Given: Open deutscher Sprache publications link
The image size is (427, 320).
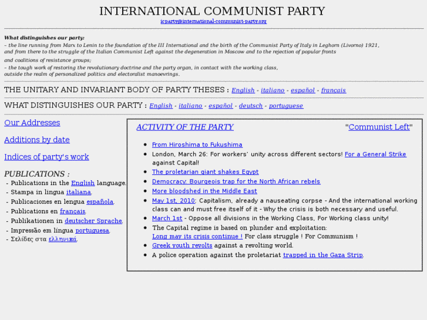Looking at the screenshot, I should tap(93, 221).
